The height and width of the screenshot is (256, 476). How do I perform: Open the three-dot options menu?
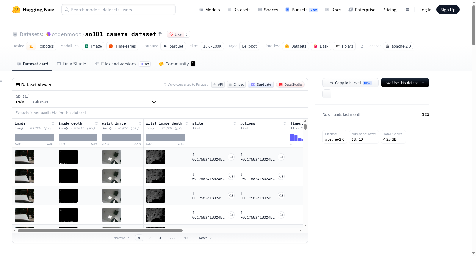click(x=327, y=94)
